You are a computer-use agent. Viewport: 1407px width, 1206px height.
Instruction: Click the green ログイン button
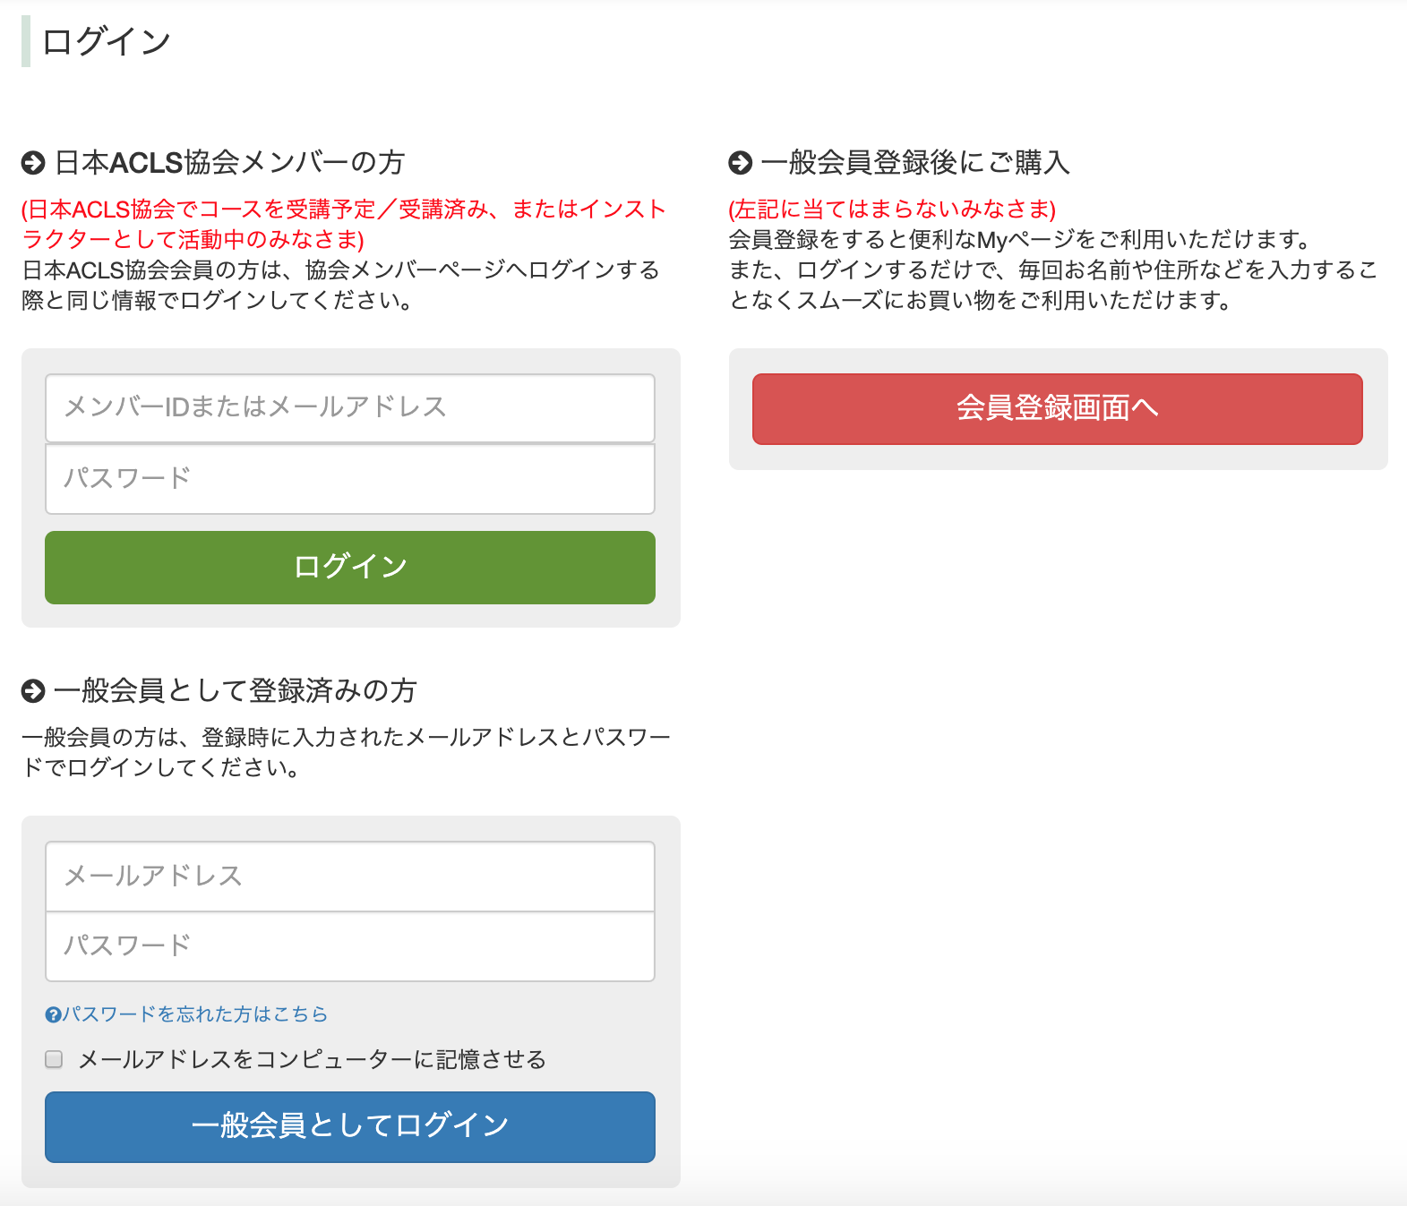[350, 568]
